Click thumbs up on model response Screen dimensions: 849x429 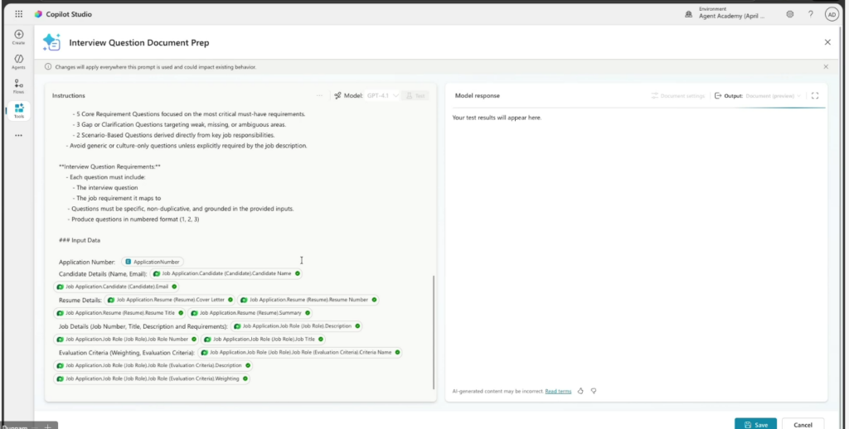[x=581, y=391]
